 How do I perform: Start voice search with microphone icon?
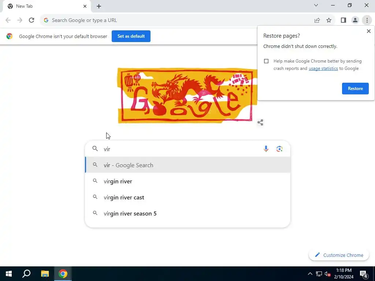(x=266, y=149)
